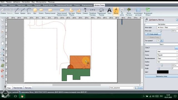
Task: Toggle the green grid tool
Action: pyautogui.click(x=3, y=66)
